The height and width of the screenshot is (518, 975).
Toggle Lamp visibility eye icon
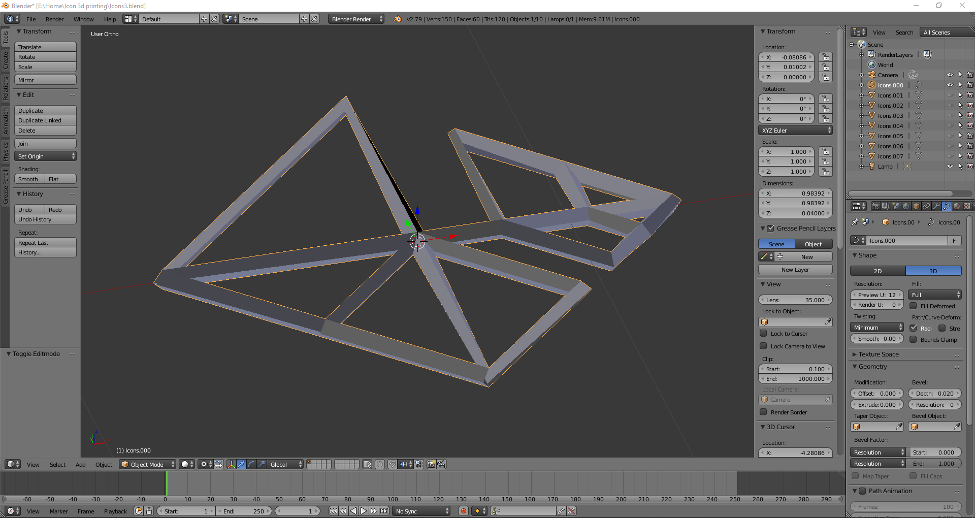click(950, 166)
